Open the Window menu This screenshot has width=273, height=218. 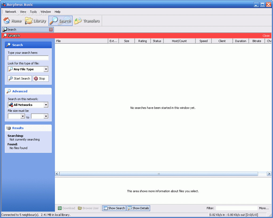[x=46, y=12]
